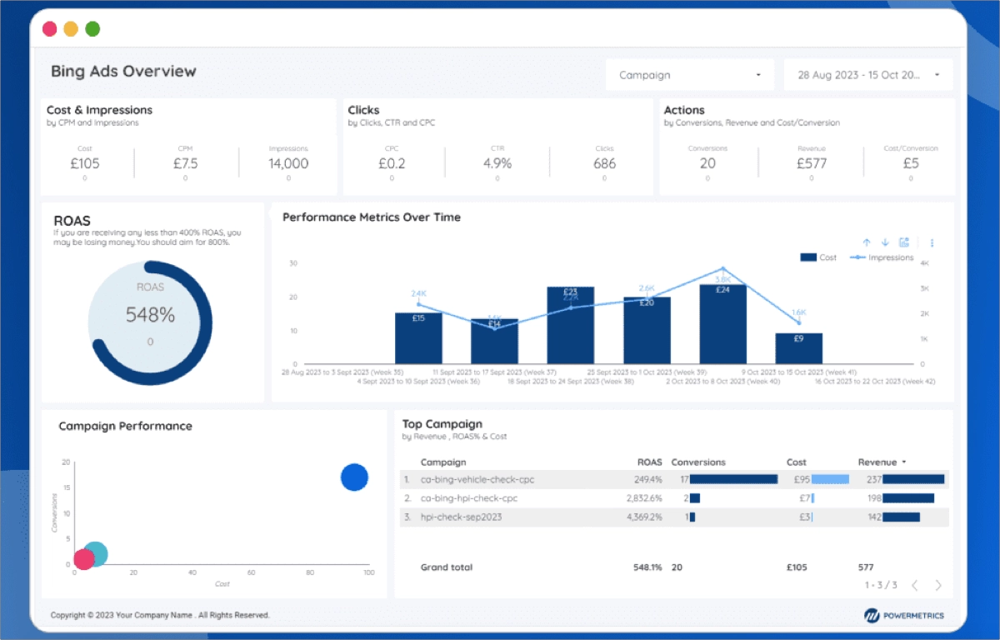
Task: Open the chart view options icon near Impressions legend
Action: pyautogui.click(x=904, y=242)
